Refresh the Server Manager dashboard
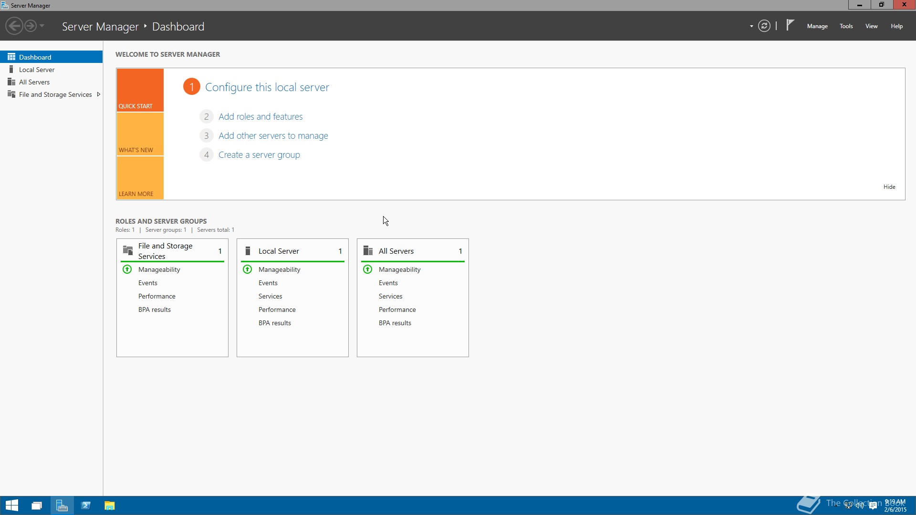The image size is (916, 515). click(764, 26)
